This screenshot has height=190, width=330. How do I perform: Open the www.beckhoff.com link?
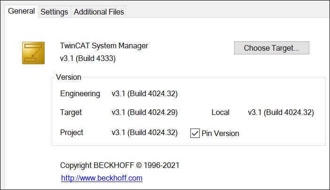102,178
